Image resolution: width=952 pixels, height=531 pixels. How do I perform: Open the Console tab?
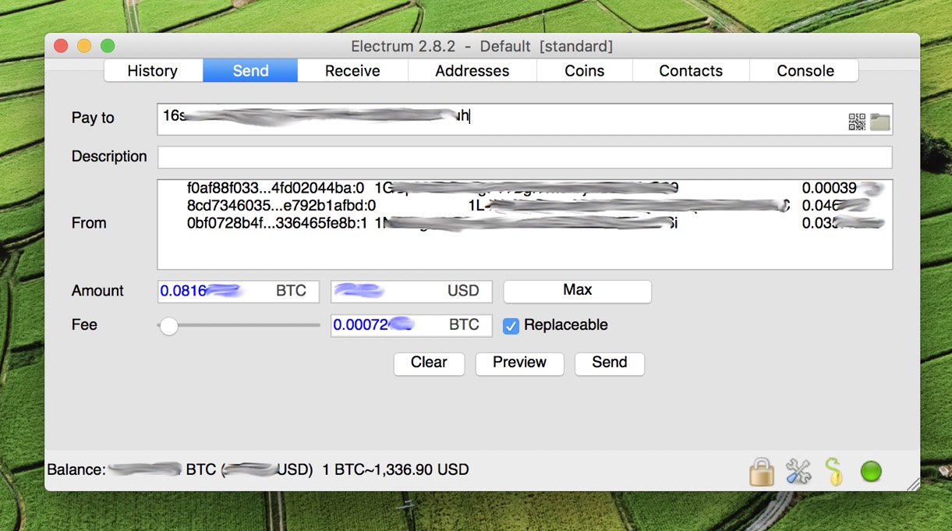coord(805,71)
